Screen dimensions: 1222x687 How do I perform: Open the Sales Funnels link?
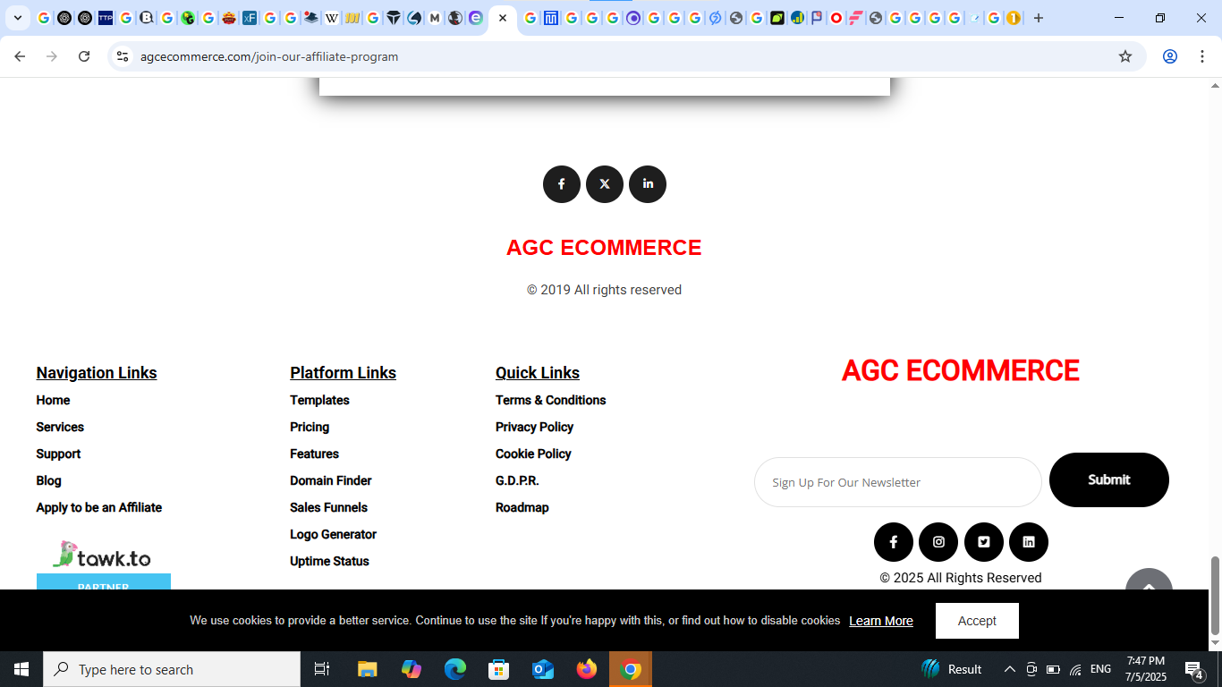pyautogui.click(x=328, y=507)
